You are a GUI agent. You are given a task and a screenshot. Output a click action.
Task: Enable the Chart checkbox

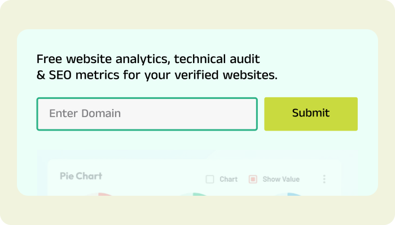(210, 179)
